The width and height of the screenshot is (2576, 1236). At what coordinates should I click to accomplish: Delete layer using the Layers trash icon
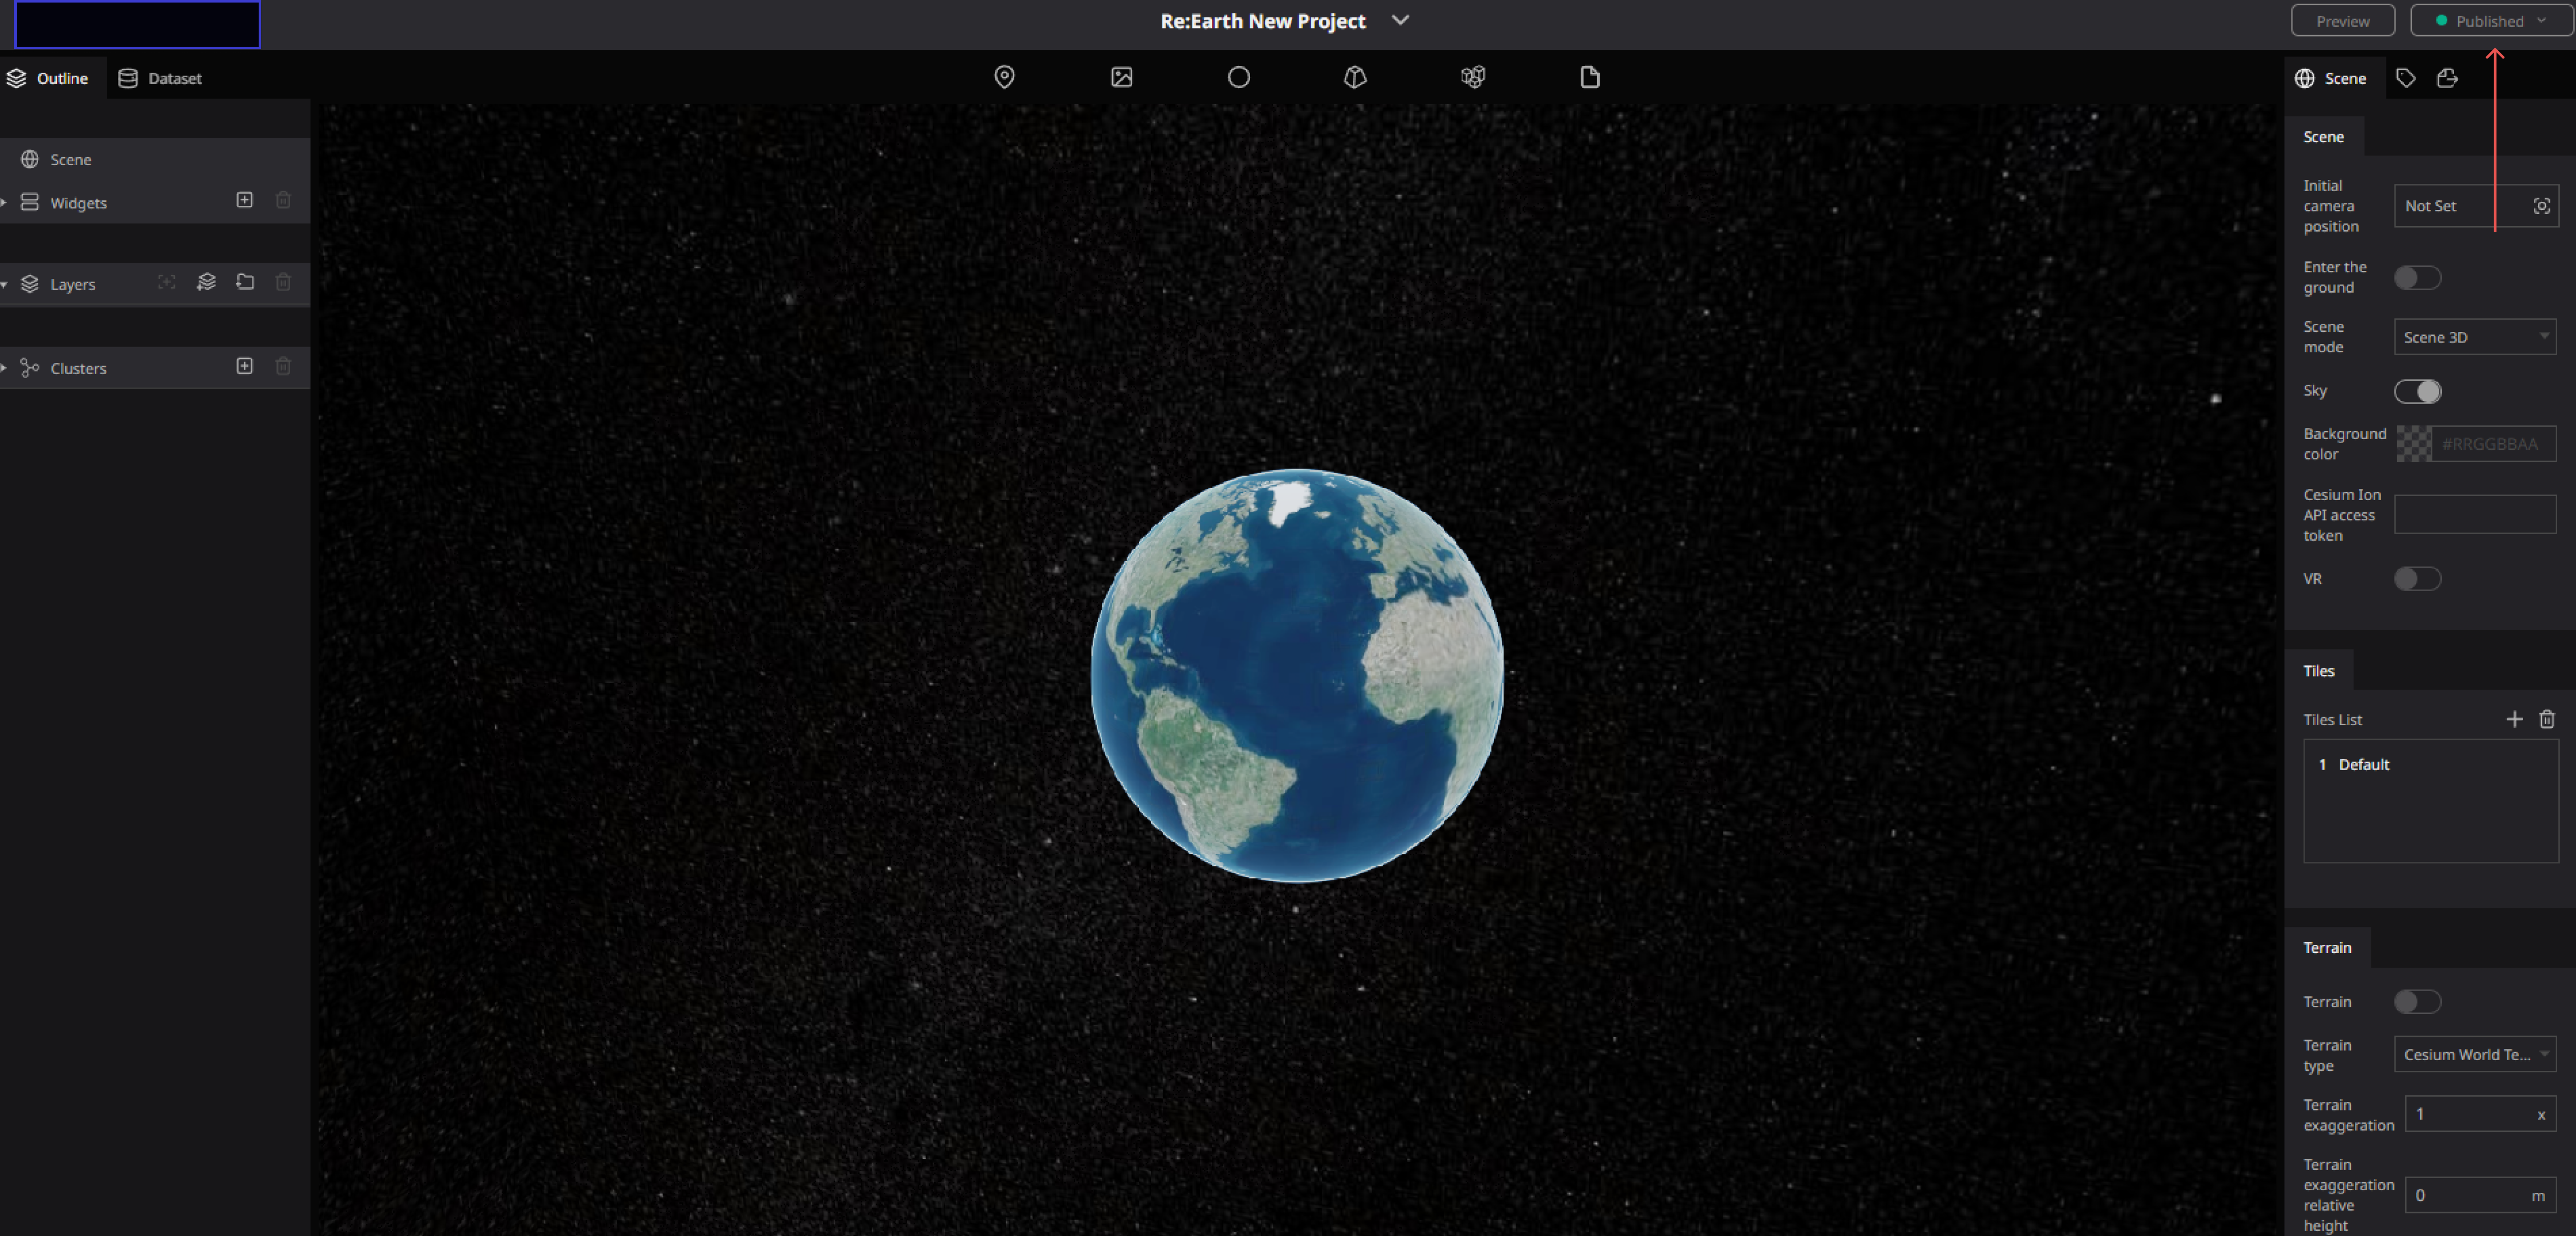pos(283,282)
